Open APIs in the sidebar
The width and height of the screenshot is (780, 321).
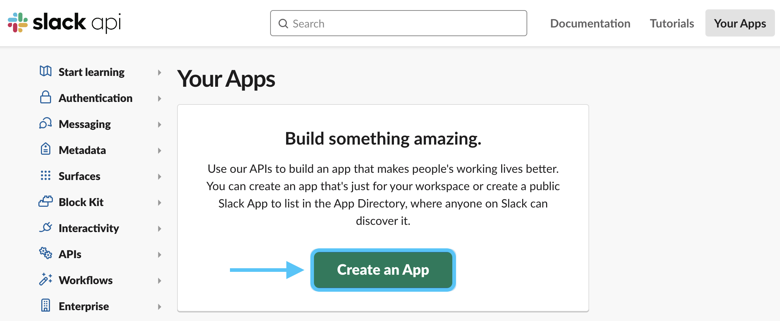point(70,254)
